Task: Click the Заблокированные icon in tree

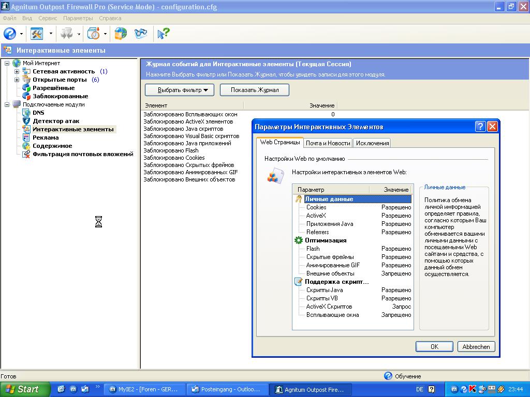Action: pyautogui.click(x=26, y=96)
